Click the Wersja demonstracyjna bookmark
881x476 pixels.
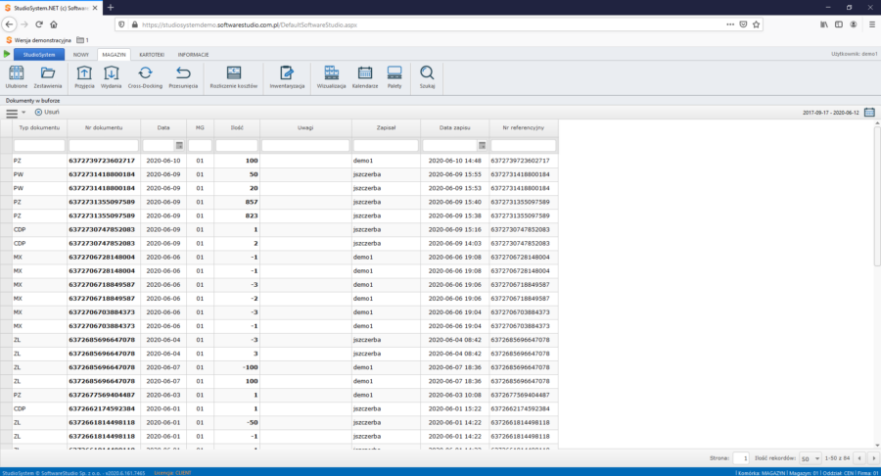[x=38, y=40]
